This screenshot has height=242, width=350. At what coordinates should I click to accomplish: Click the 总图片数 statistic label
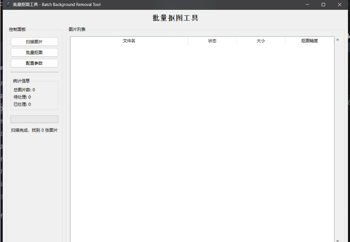pyautogui.click(x=24, y=90)
